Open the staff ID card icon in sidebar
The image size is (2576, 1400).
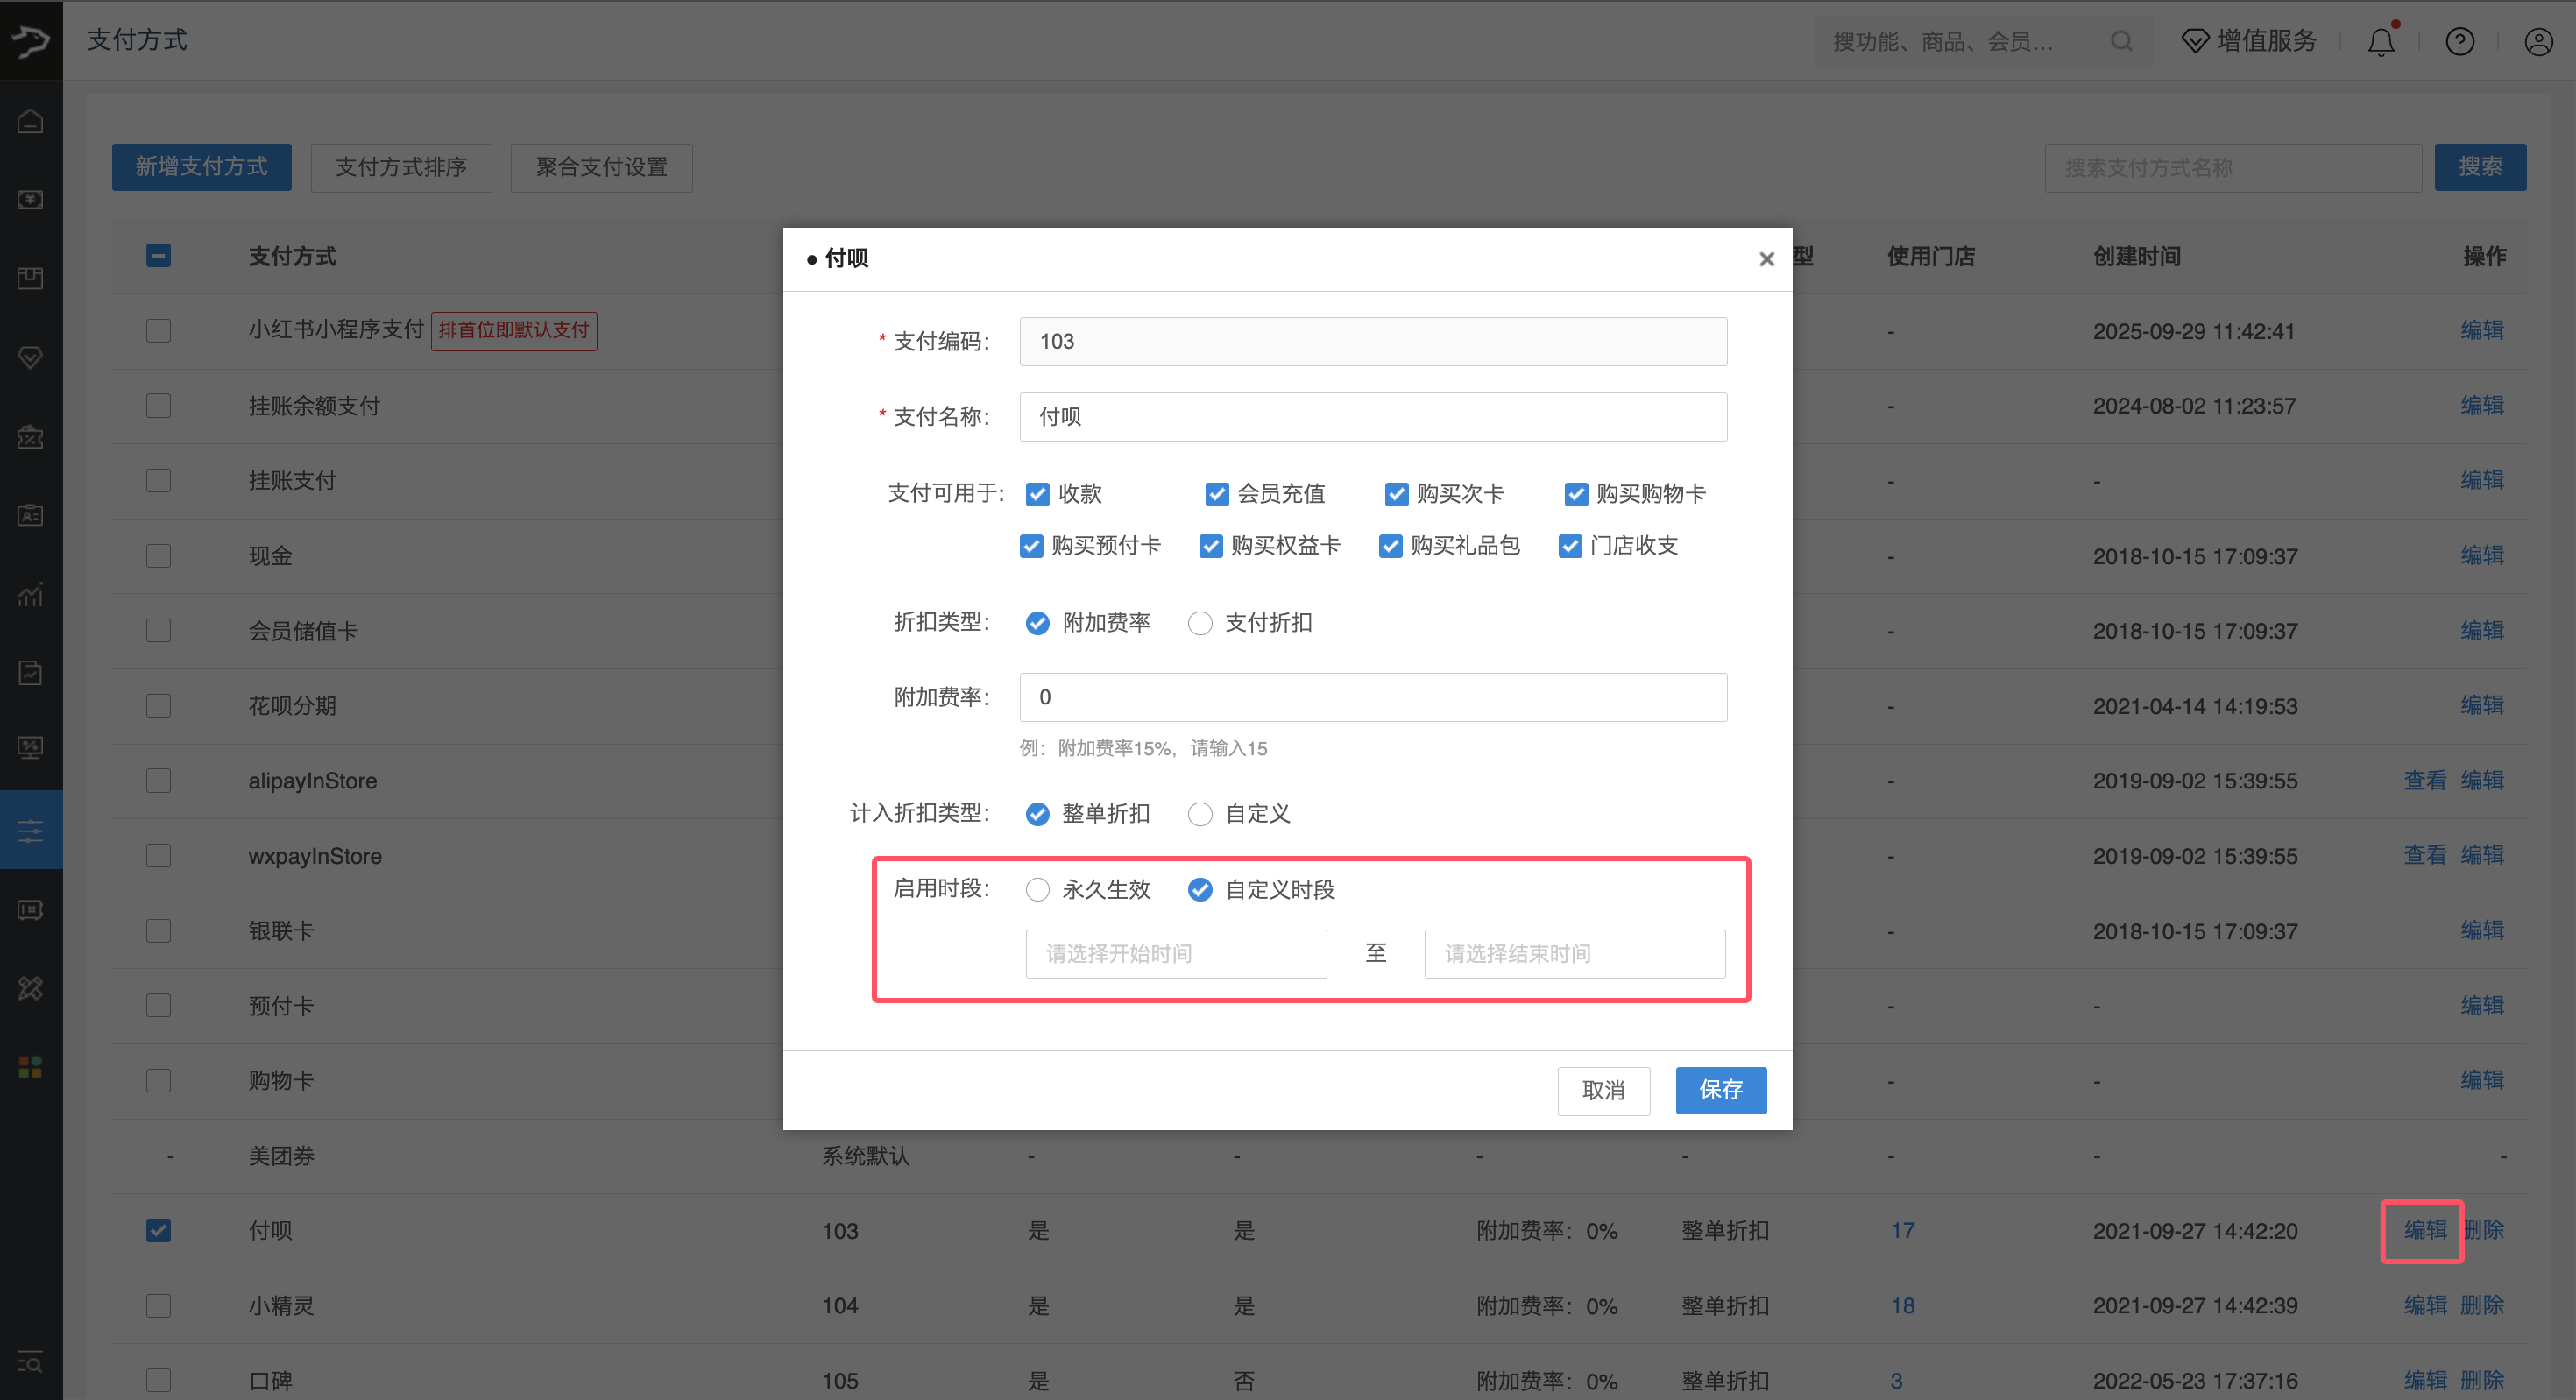click(30, 515)
